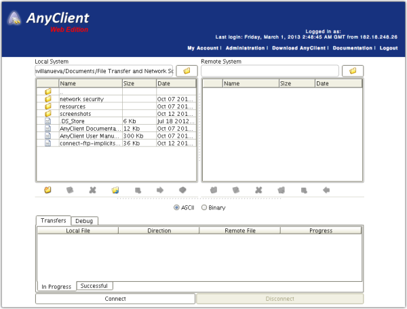Click the local toolbar delete X icon
Screen dimensions: 407x309
point(92,190)
